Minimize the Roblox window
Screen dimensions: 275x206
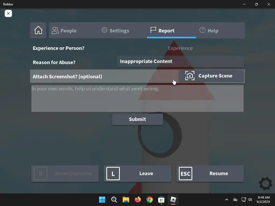[x=244, y=4]
